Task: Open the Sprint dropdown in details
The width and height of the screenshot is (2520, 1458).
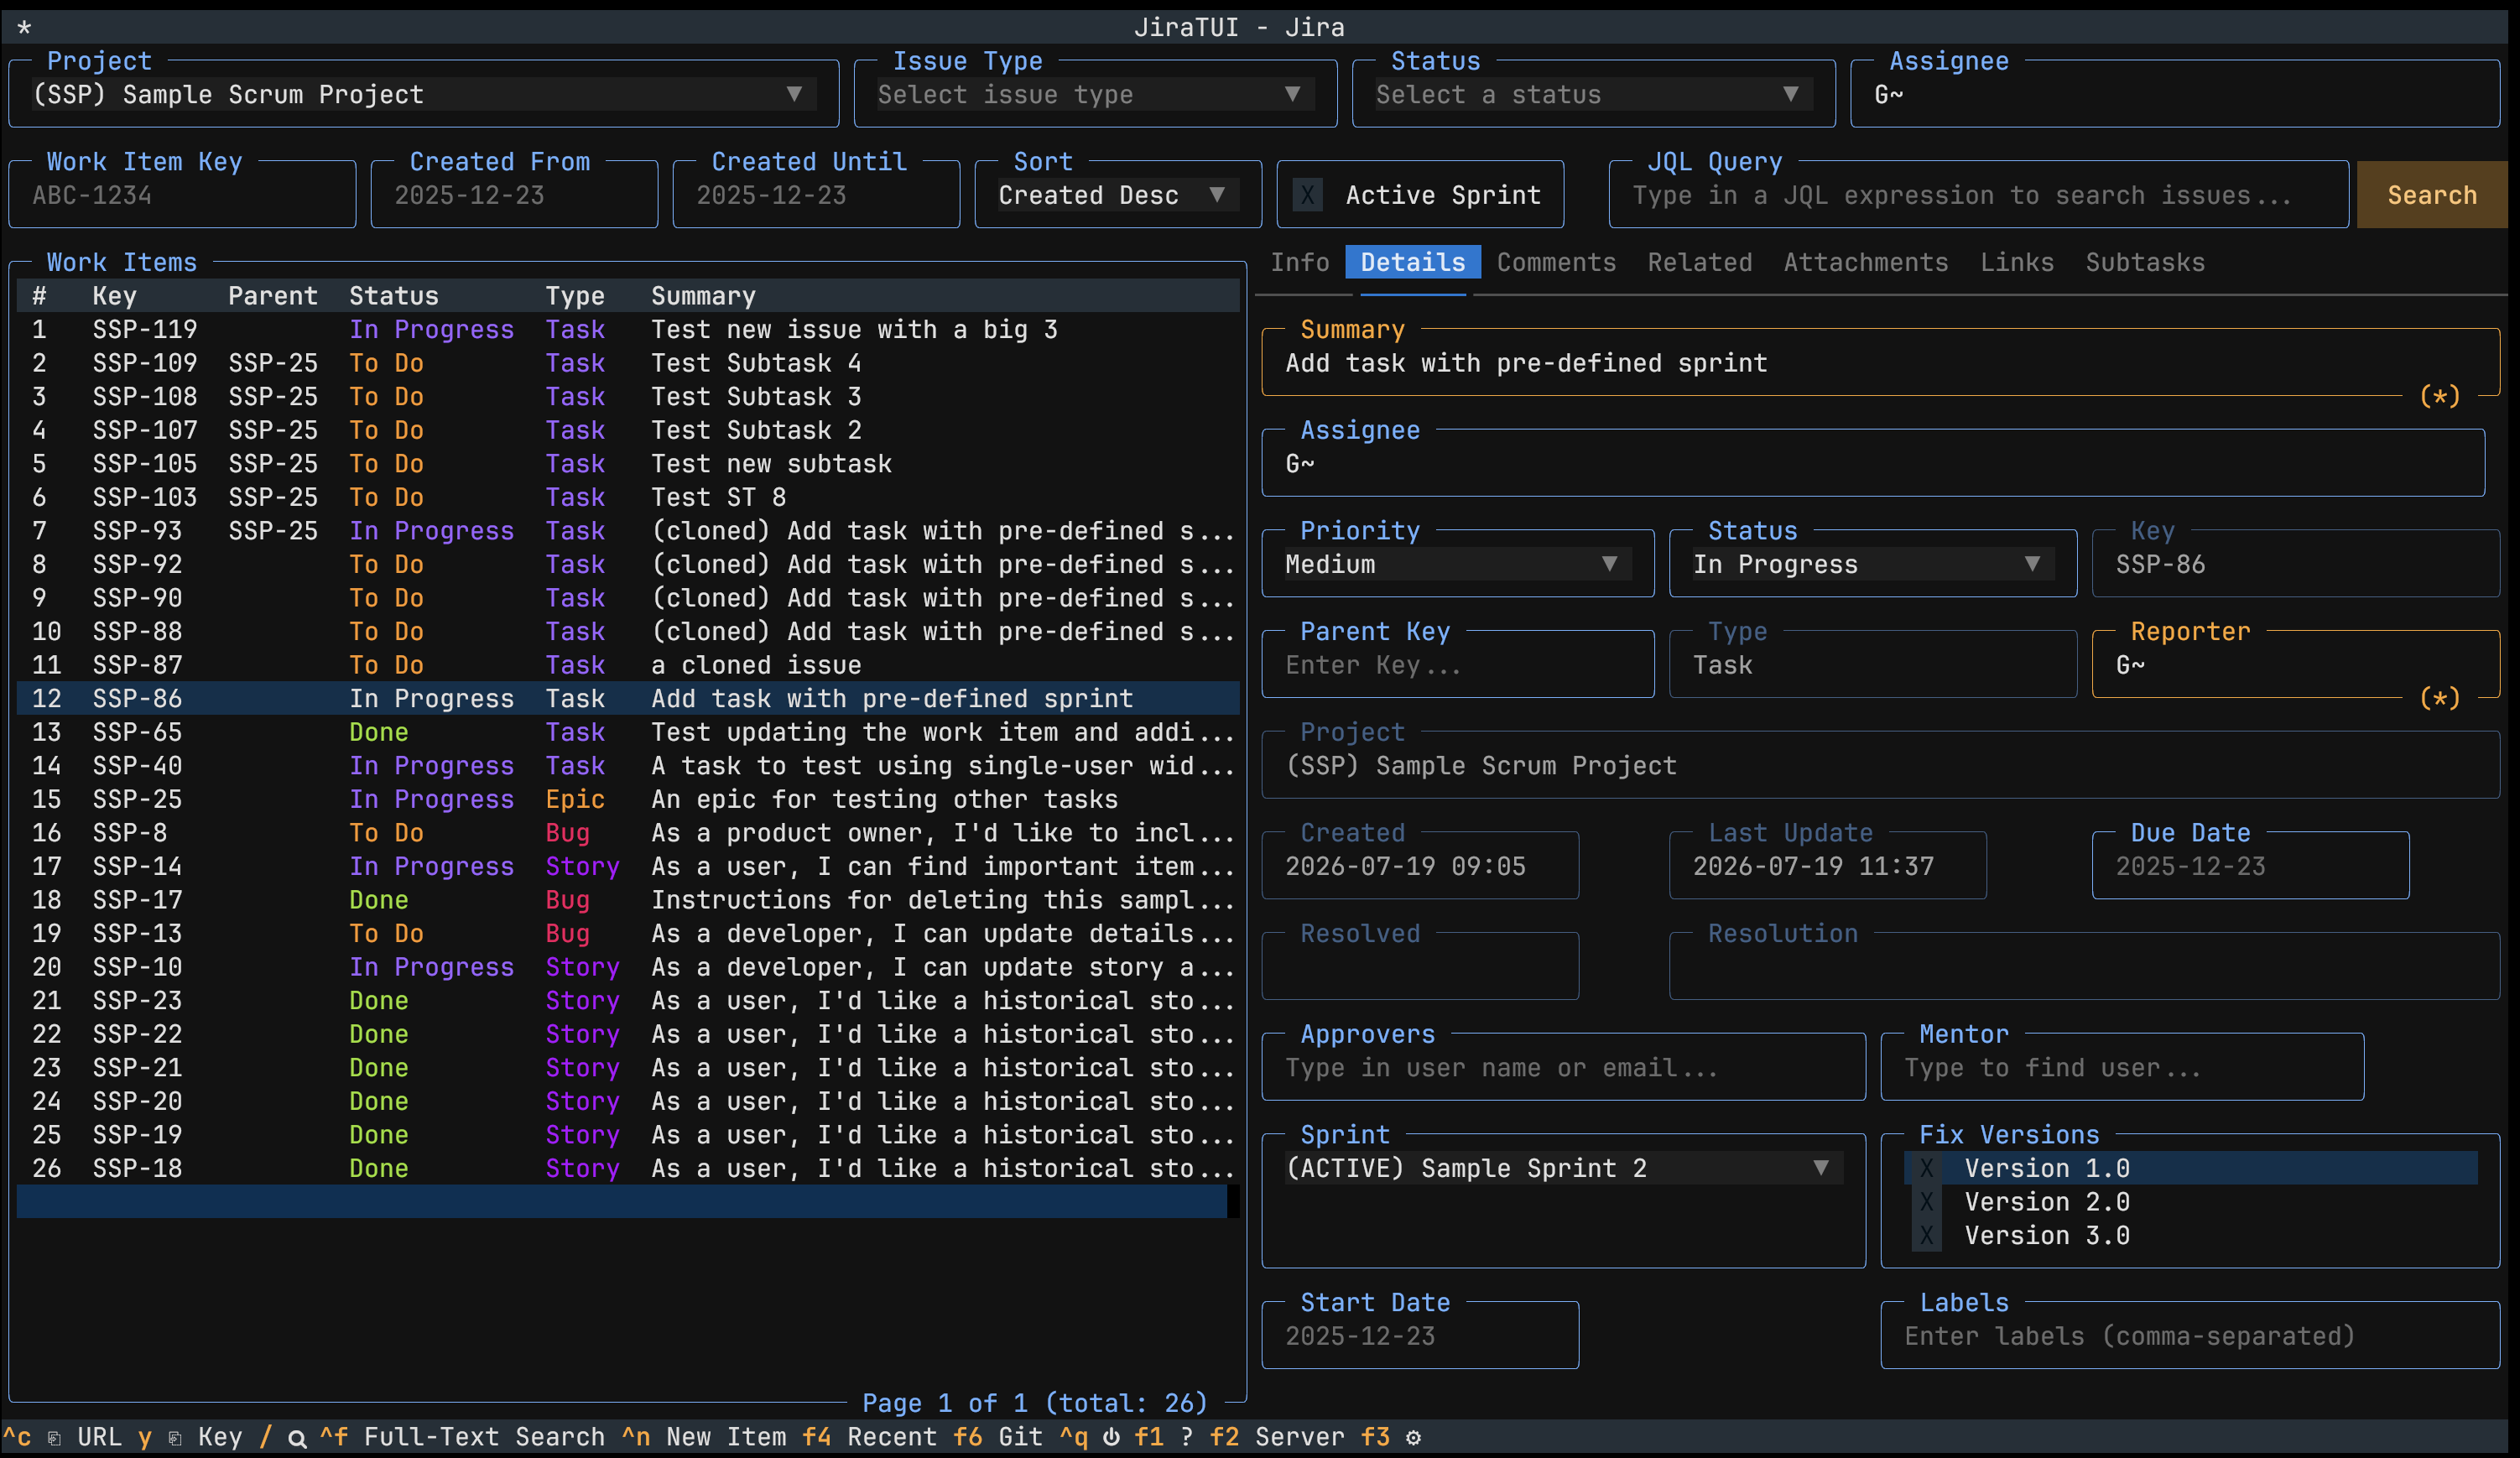Action: (x=1563, y=1168)
